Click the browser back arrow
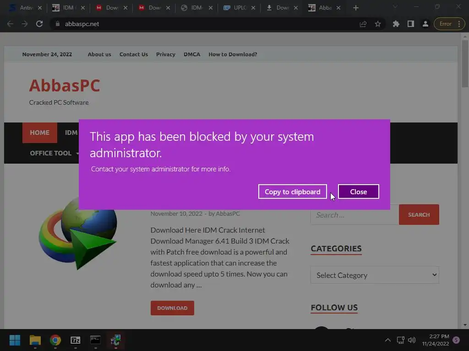The width and height of the screenshot is (469, 351). (10, 24)
